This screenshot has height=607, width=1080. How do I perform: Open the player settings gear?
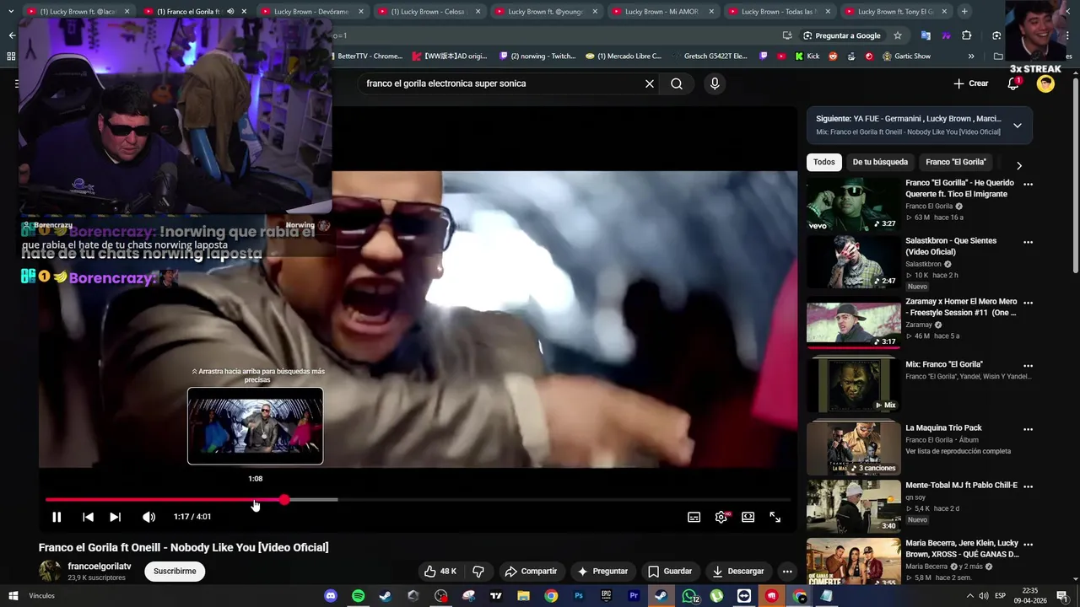721,517
